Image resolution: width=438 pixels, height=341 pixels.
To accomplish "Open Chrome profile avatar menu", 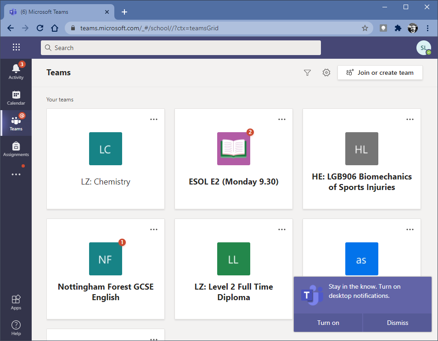I will 413,28.
